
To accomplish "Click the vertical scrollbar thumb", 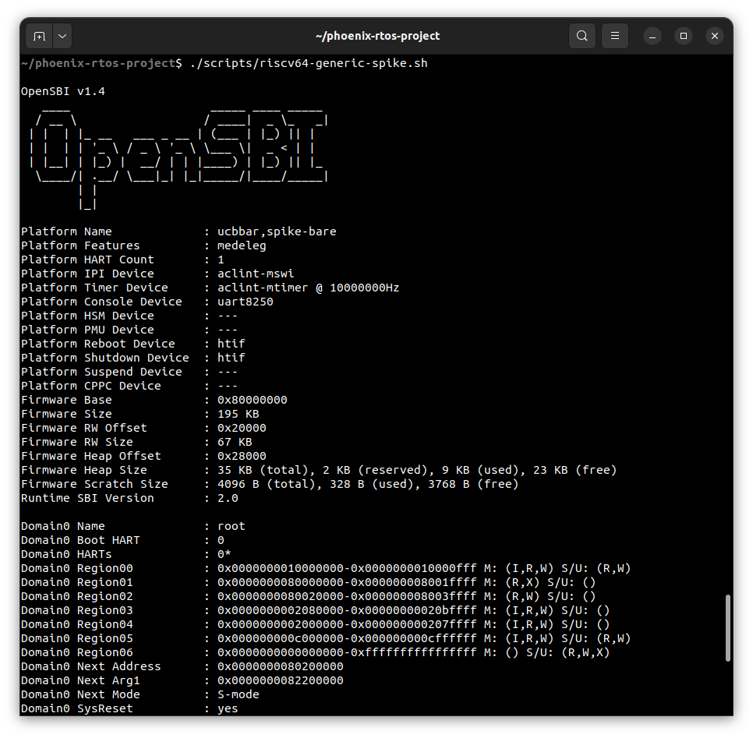I will tap(728, 628).
